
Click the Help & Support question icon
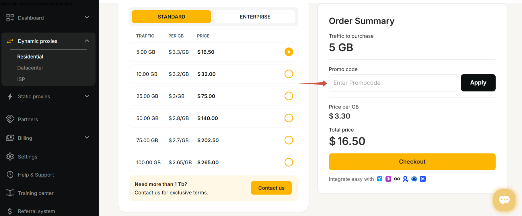[10, 175]
